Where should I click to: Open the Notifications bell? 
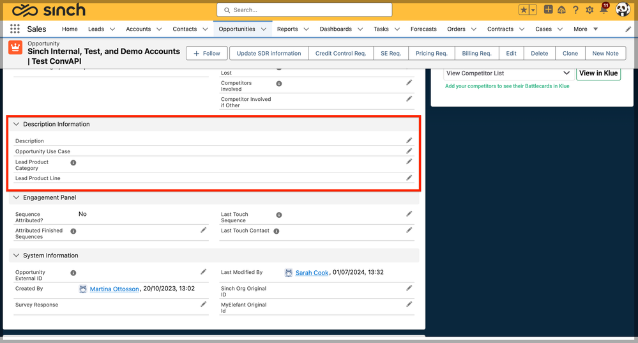pyautogui.click(x=604, y=10)
